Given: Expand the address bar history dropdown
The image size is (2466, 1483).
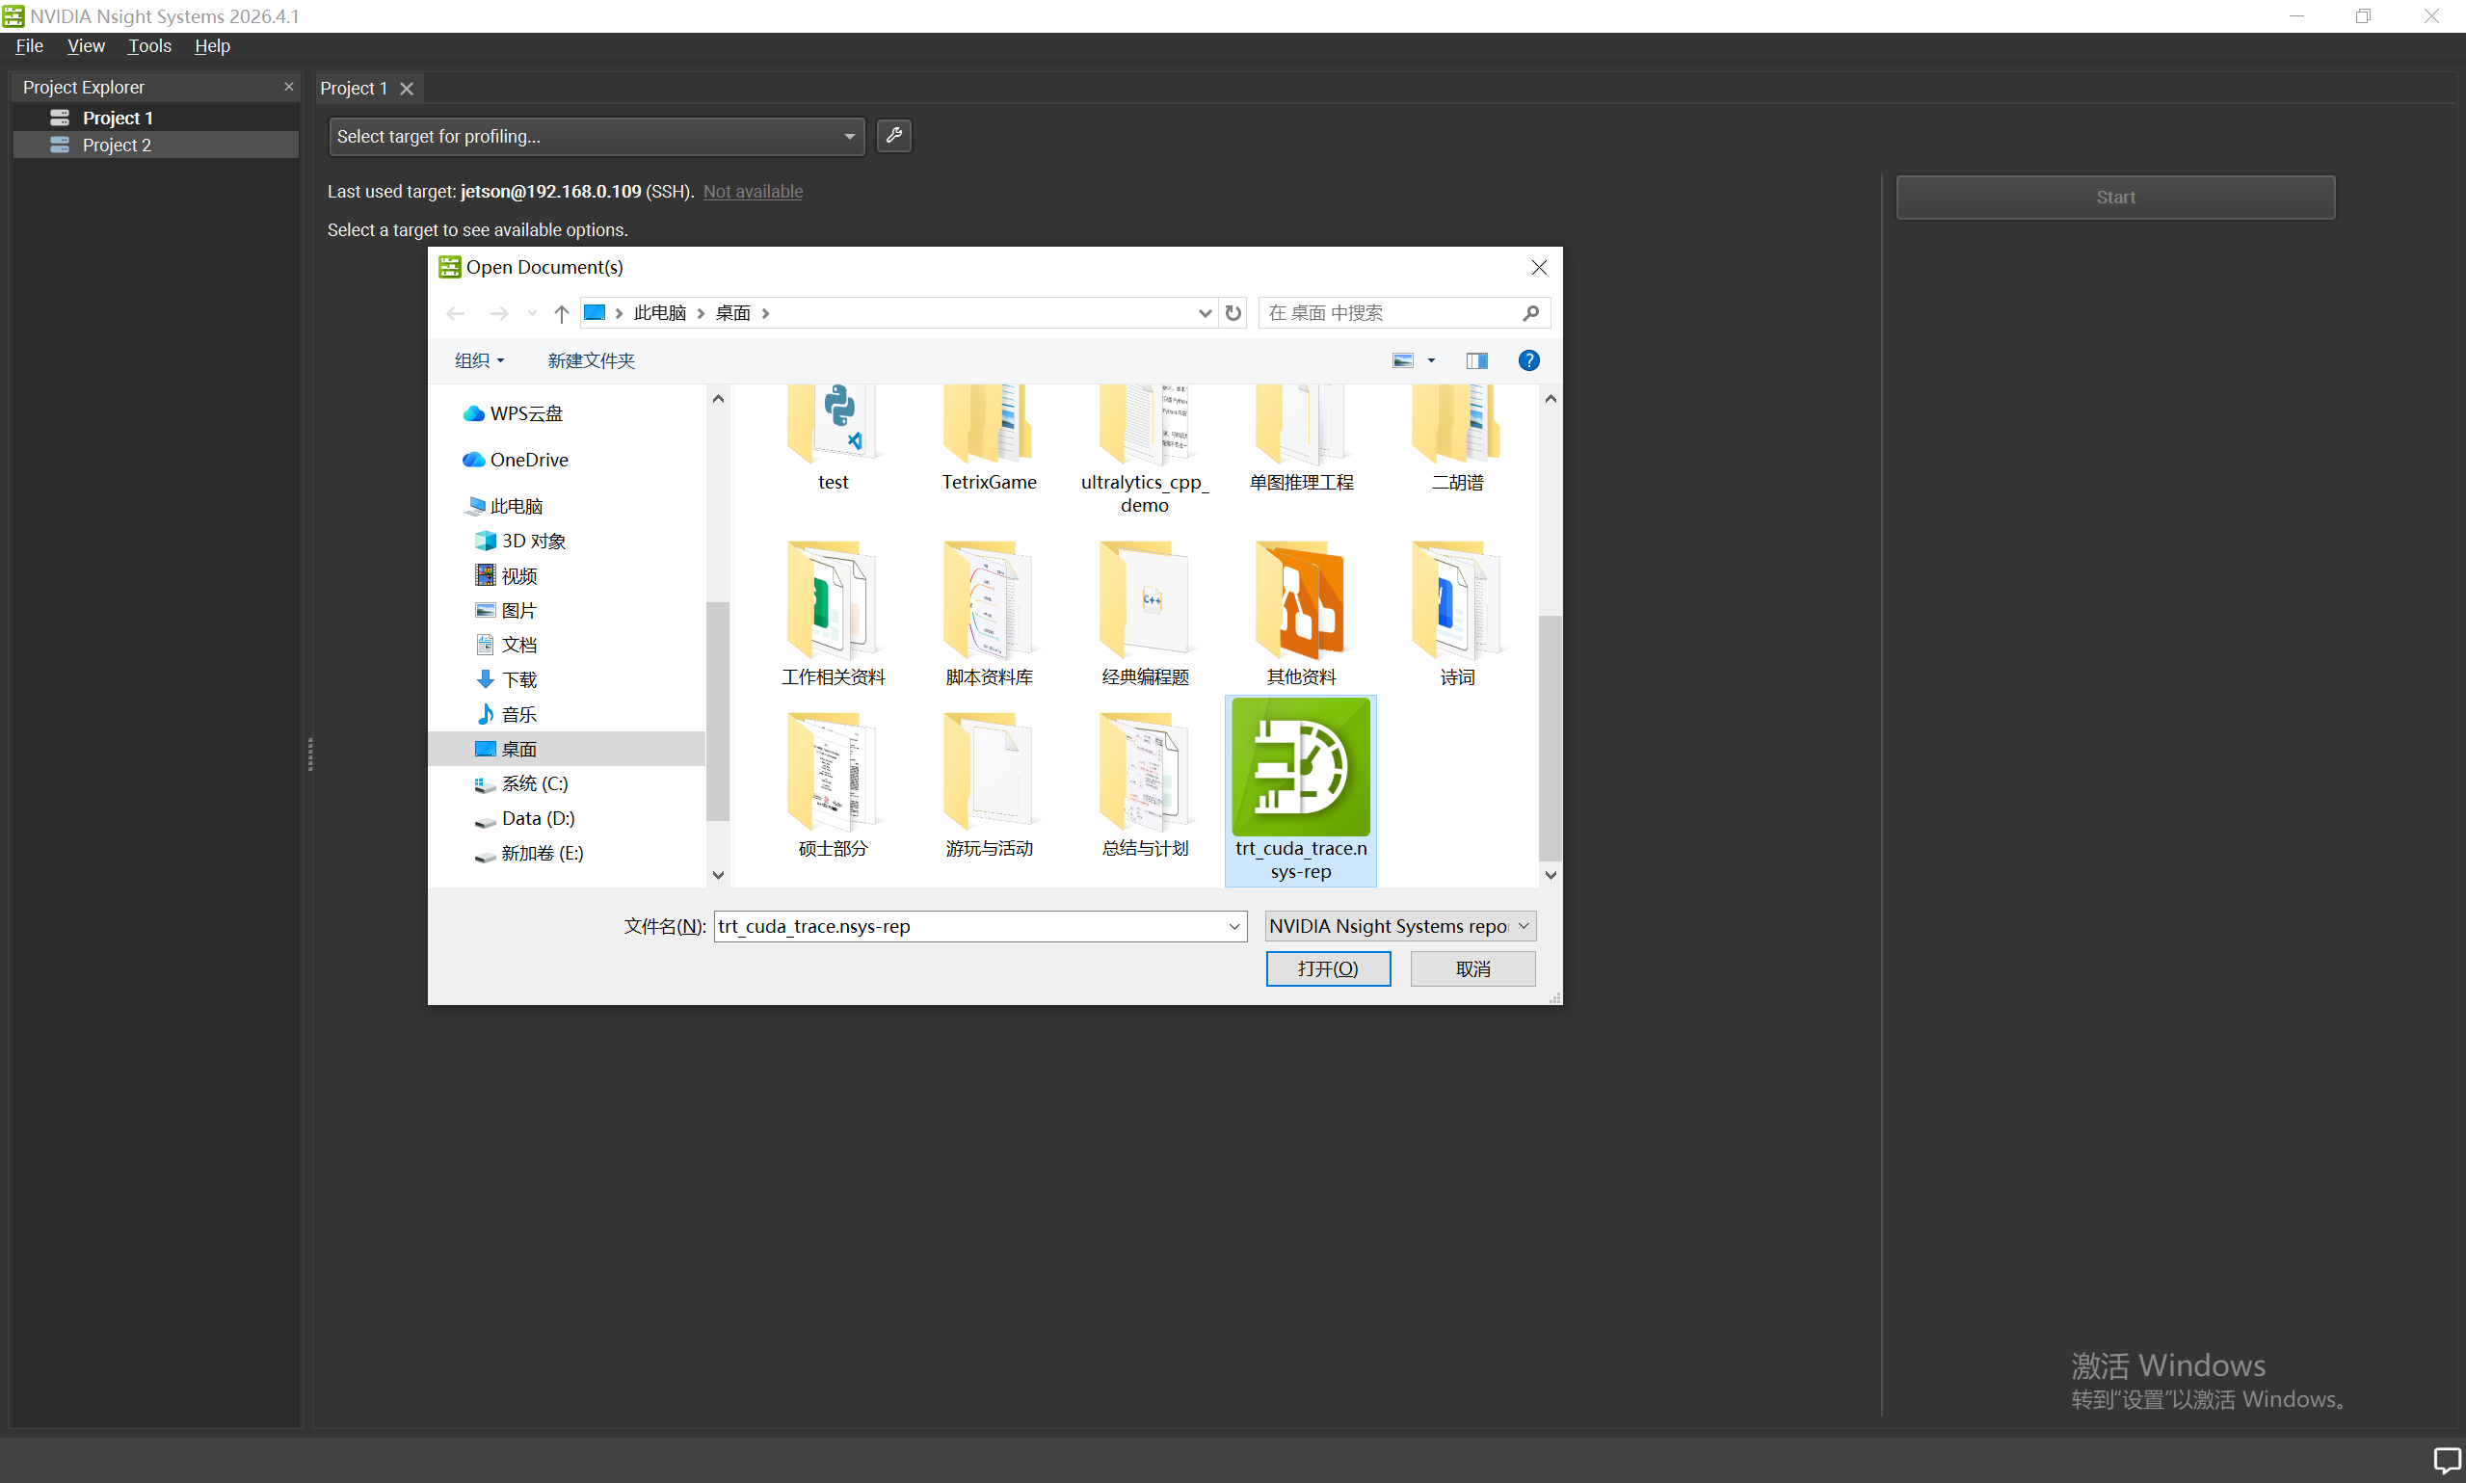Looking at the screenshot, I should tap(1205, 313).
